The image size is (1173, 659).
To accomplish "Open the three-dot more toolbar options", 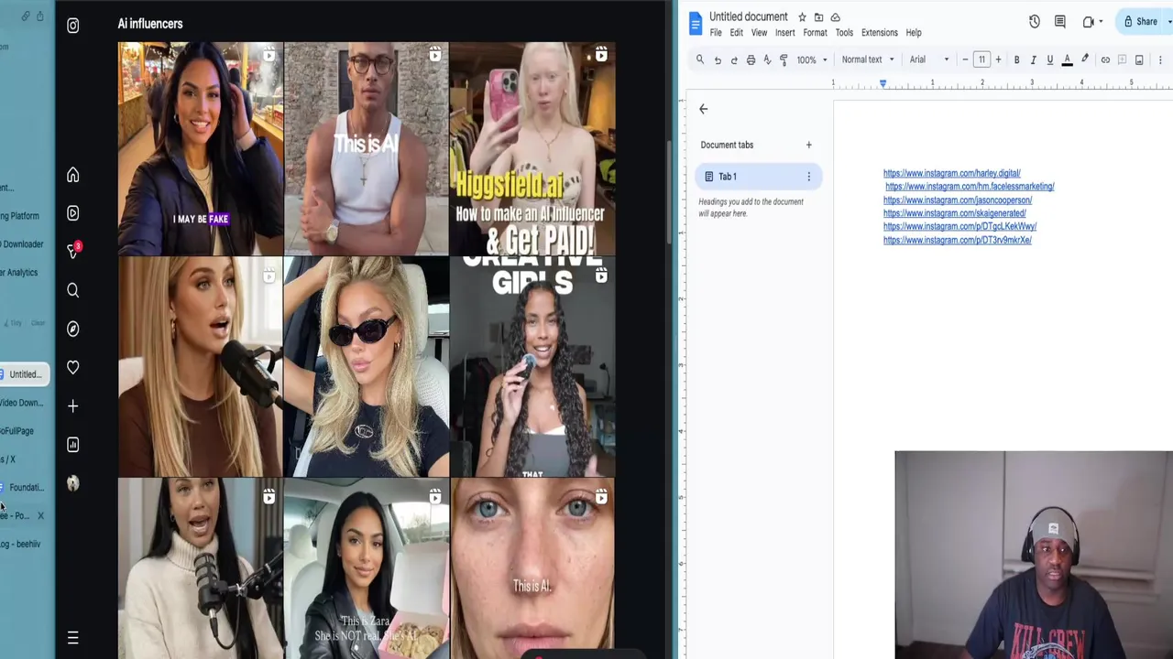I will pos(1160,59).
